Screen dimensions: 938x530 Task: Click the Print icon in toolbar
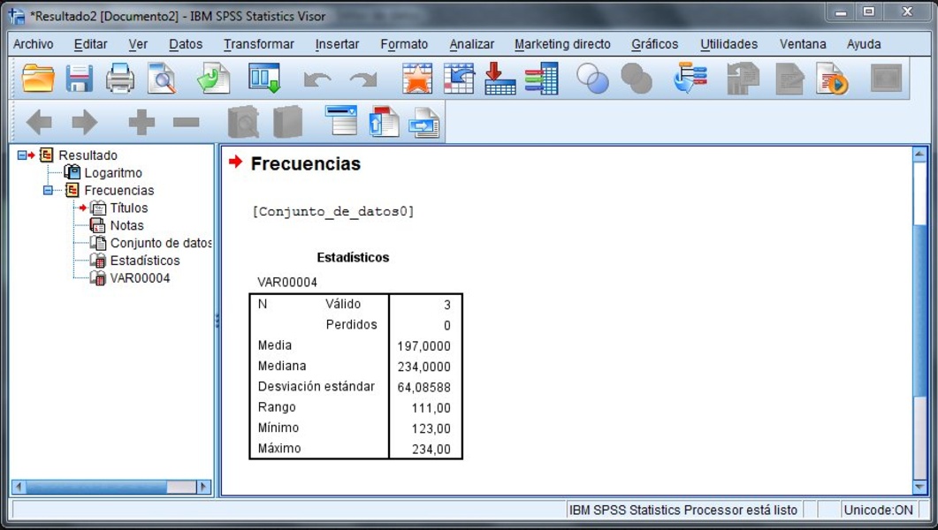point(120,79)
